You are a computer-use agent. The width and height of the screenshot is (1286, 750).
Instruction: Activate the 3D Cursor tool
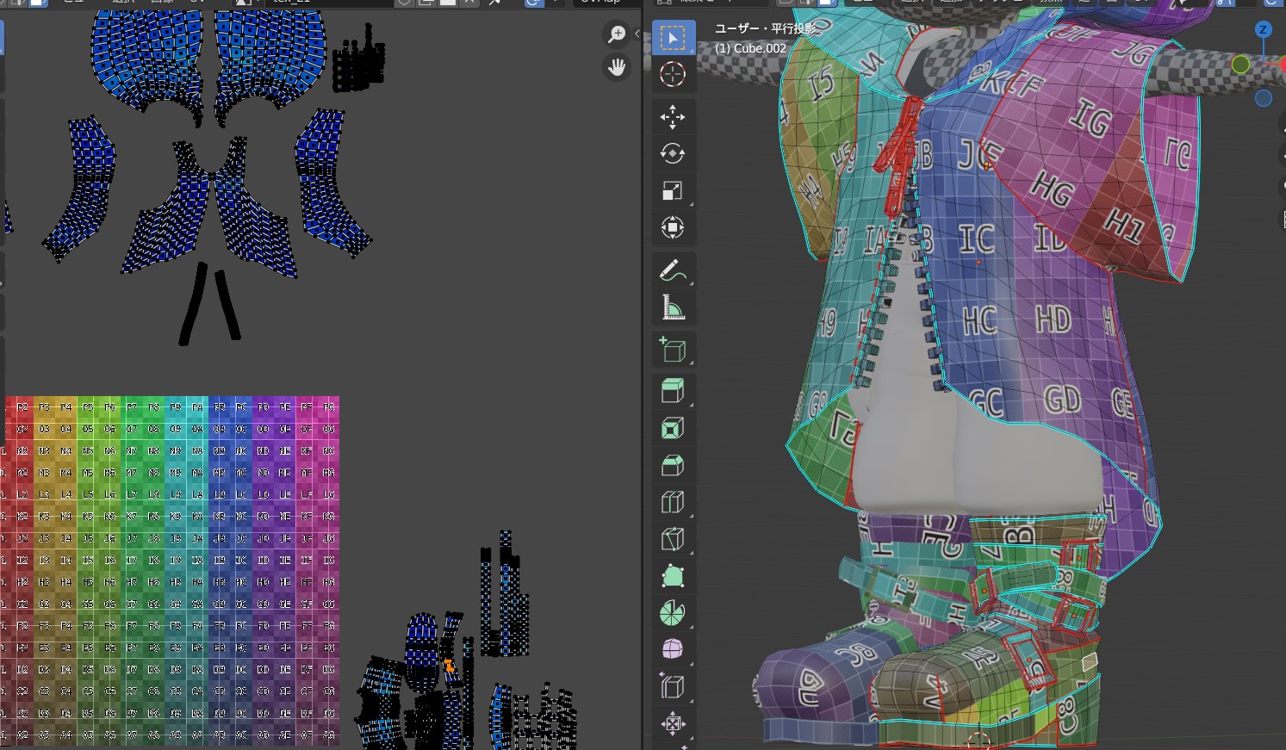(x=673, y=75)
